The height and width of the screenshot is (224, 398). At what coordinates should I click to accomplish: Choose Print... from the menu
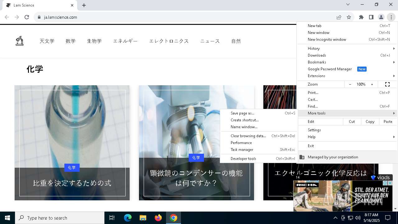point(347,93)
